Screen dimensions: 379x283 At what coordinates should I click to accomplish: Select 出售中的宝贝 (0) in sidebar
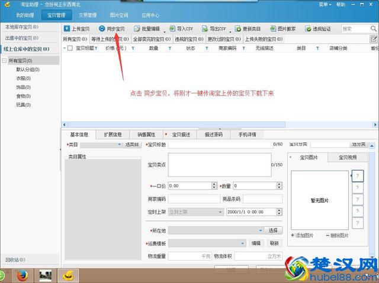tap(30, 38)
